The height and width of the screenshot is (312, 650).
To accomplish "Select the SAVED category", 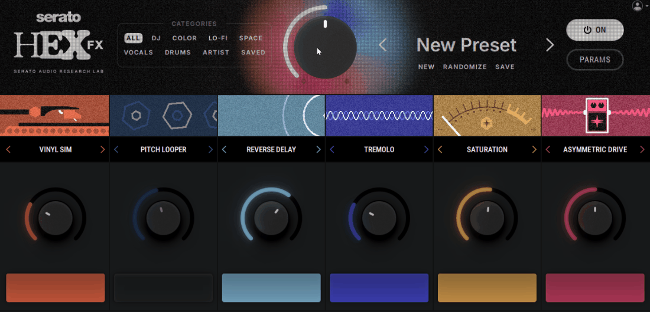I will point(253,52).
